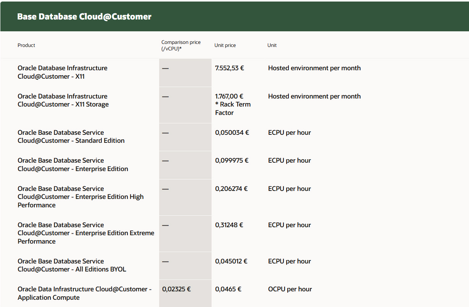This screenshot has width=469, height=307.
Task: Click the 0,206274 € unit price
Action: coord(231,189)
